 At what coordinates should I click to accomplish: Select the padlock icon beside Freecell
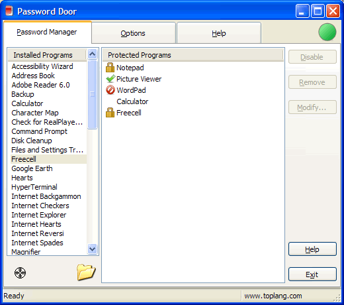pos(110,113)
